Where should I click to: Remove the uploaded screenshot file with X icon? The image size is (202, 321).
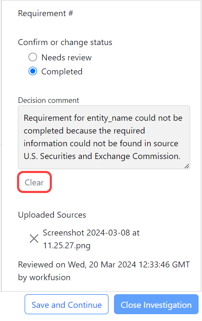click(34, 239)
